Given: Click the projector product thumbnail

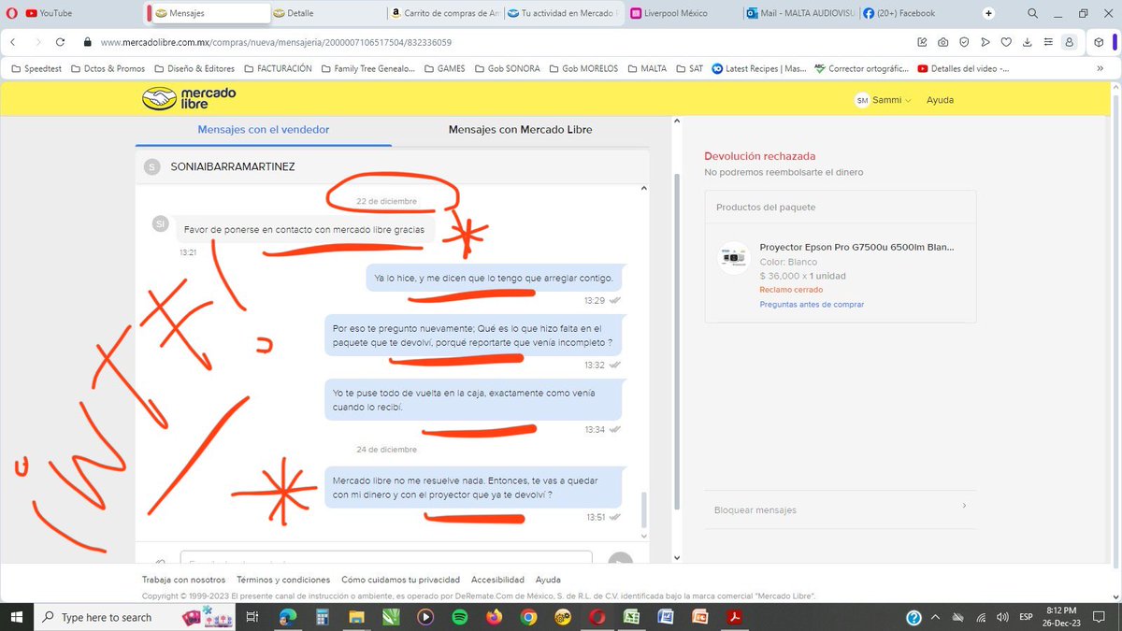Looking at the screenshot, I should pos(732,255).
